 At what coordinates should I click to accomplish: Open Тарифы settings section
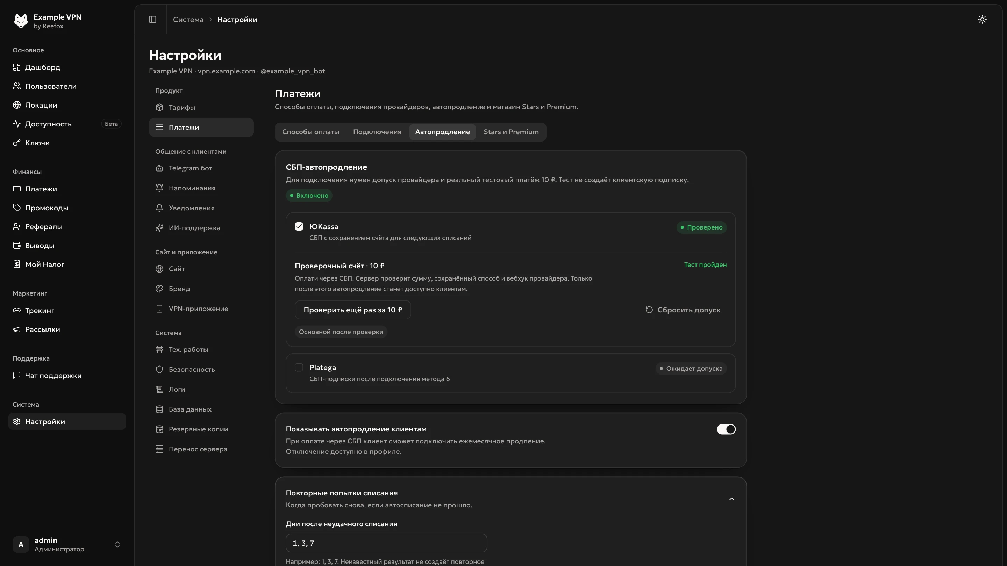(x=201, y=107)
